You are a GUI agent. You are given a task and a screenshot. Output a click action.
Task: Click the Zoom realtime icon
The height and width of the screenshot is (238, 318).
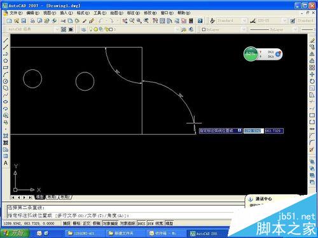(132, 21)
